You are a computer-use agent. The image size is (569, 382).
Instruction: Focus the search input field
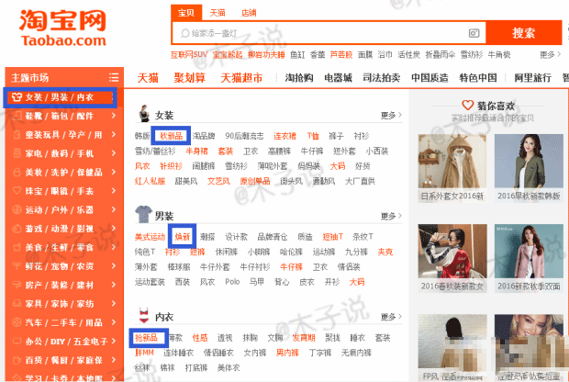click(x=327, y=33)
